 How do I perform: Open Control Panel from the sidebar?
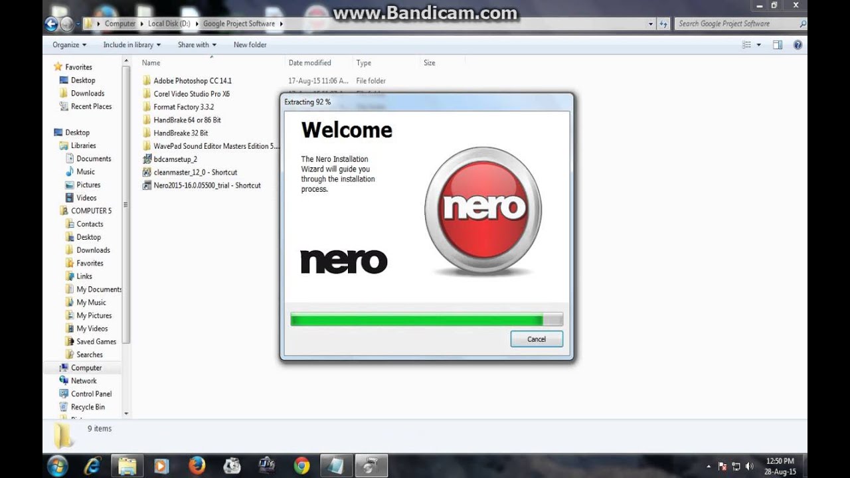point(91,394)
